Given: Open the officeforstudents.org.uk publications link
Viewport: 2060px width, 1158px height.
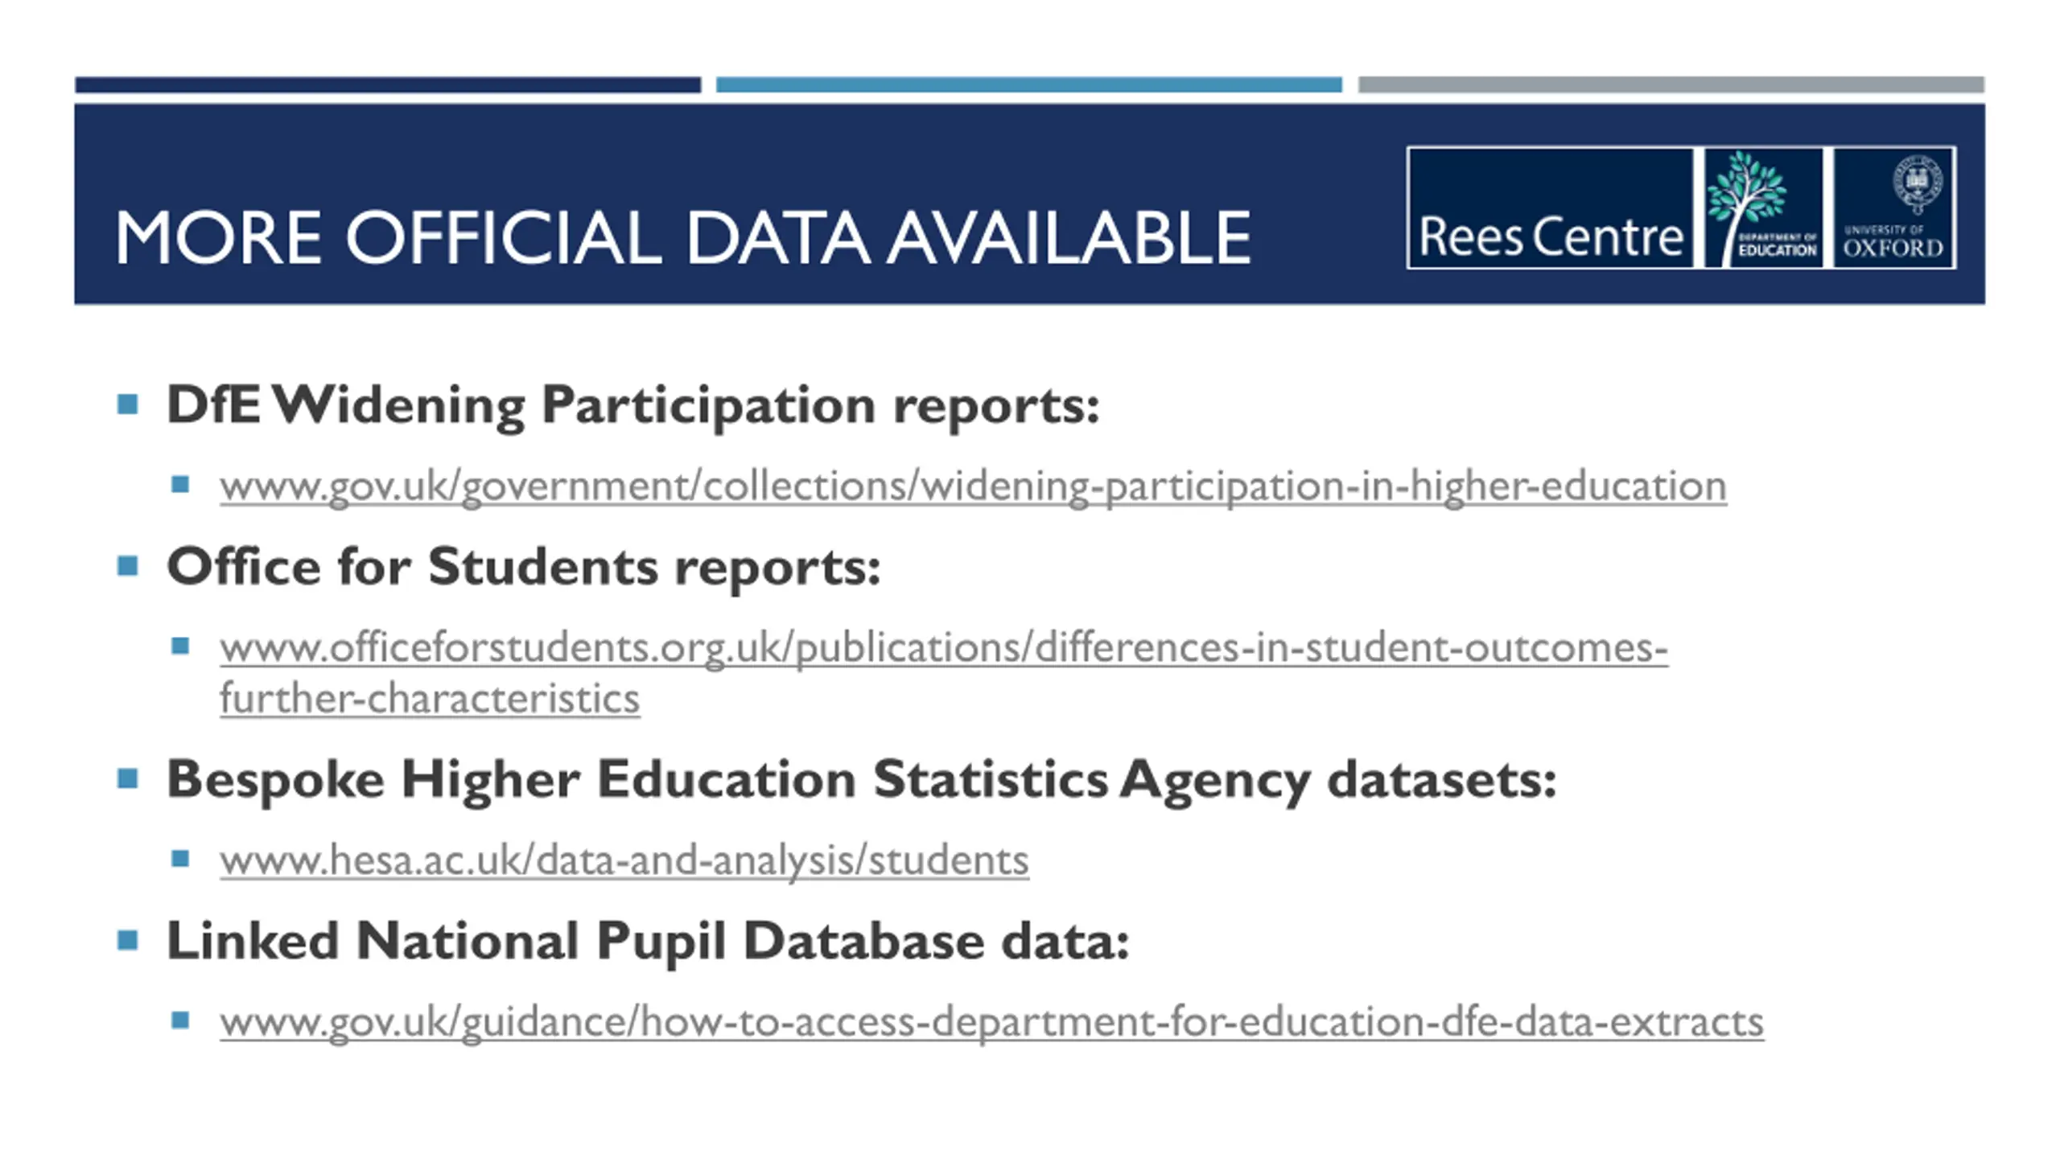Looking at the screenshot, I should coord(943,648).
